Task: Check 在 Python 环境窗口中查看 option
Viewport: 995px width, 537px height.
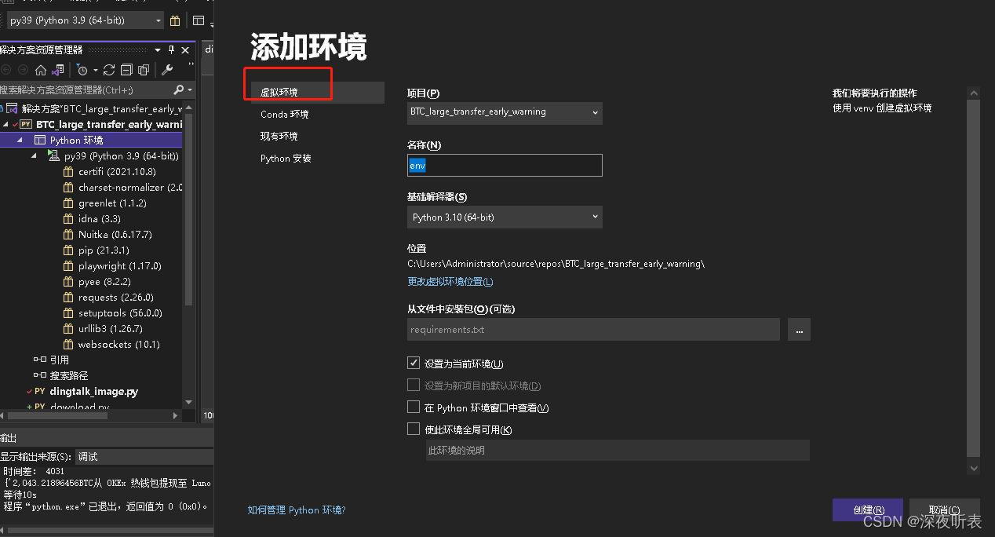Action: pyautogui.click(x=413, y=407)
